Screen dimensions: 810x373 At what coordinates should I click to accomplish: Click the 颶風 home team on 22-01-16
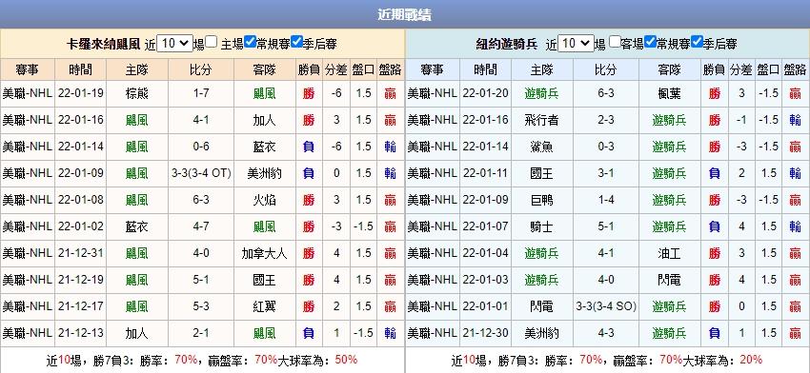137,120
